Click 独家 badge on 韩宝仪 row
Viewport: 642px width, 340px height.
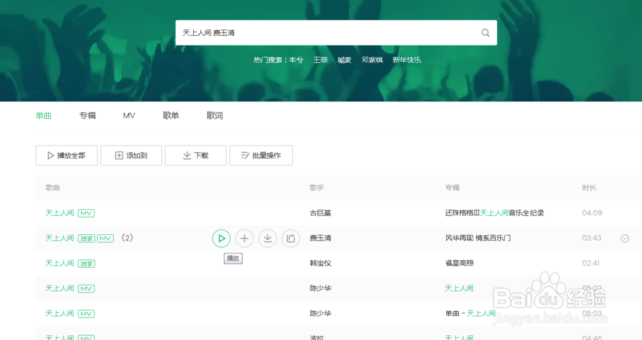coord(87,264)
